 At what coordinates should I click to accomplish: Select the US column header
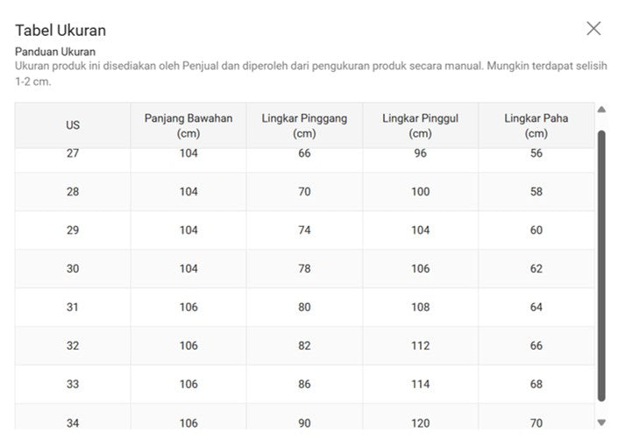coord(73,125)
